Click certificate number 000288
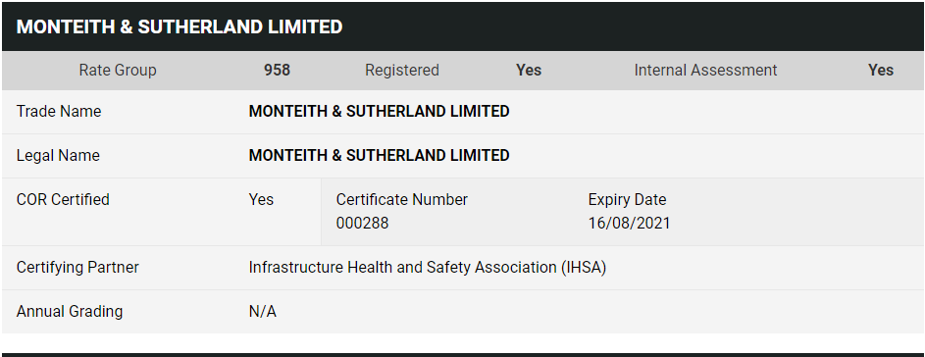The image size is (925, 357). tap(362, 224)
